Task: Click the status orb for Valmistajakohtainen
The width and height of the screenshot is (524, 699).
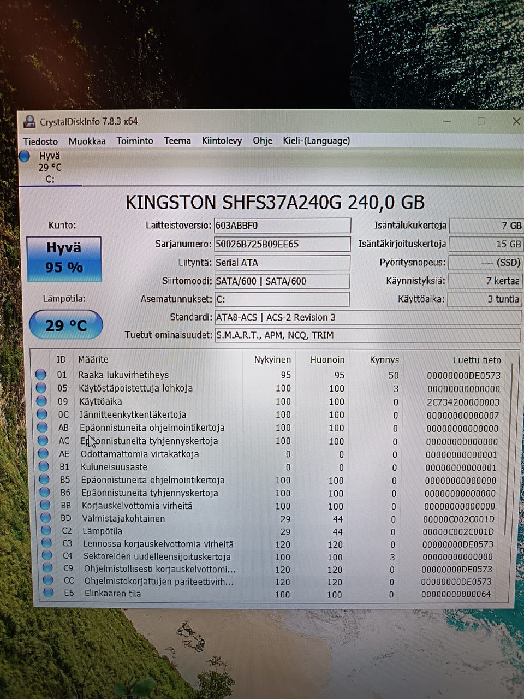Action: coord(46,518)
